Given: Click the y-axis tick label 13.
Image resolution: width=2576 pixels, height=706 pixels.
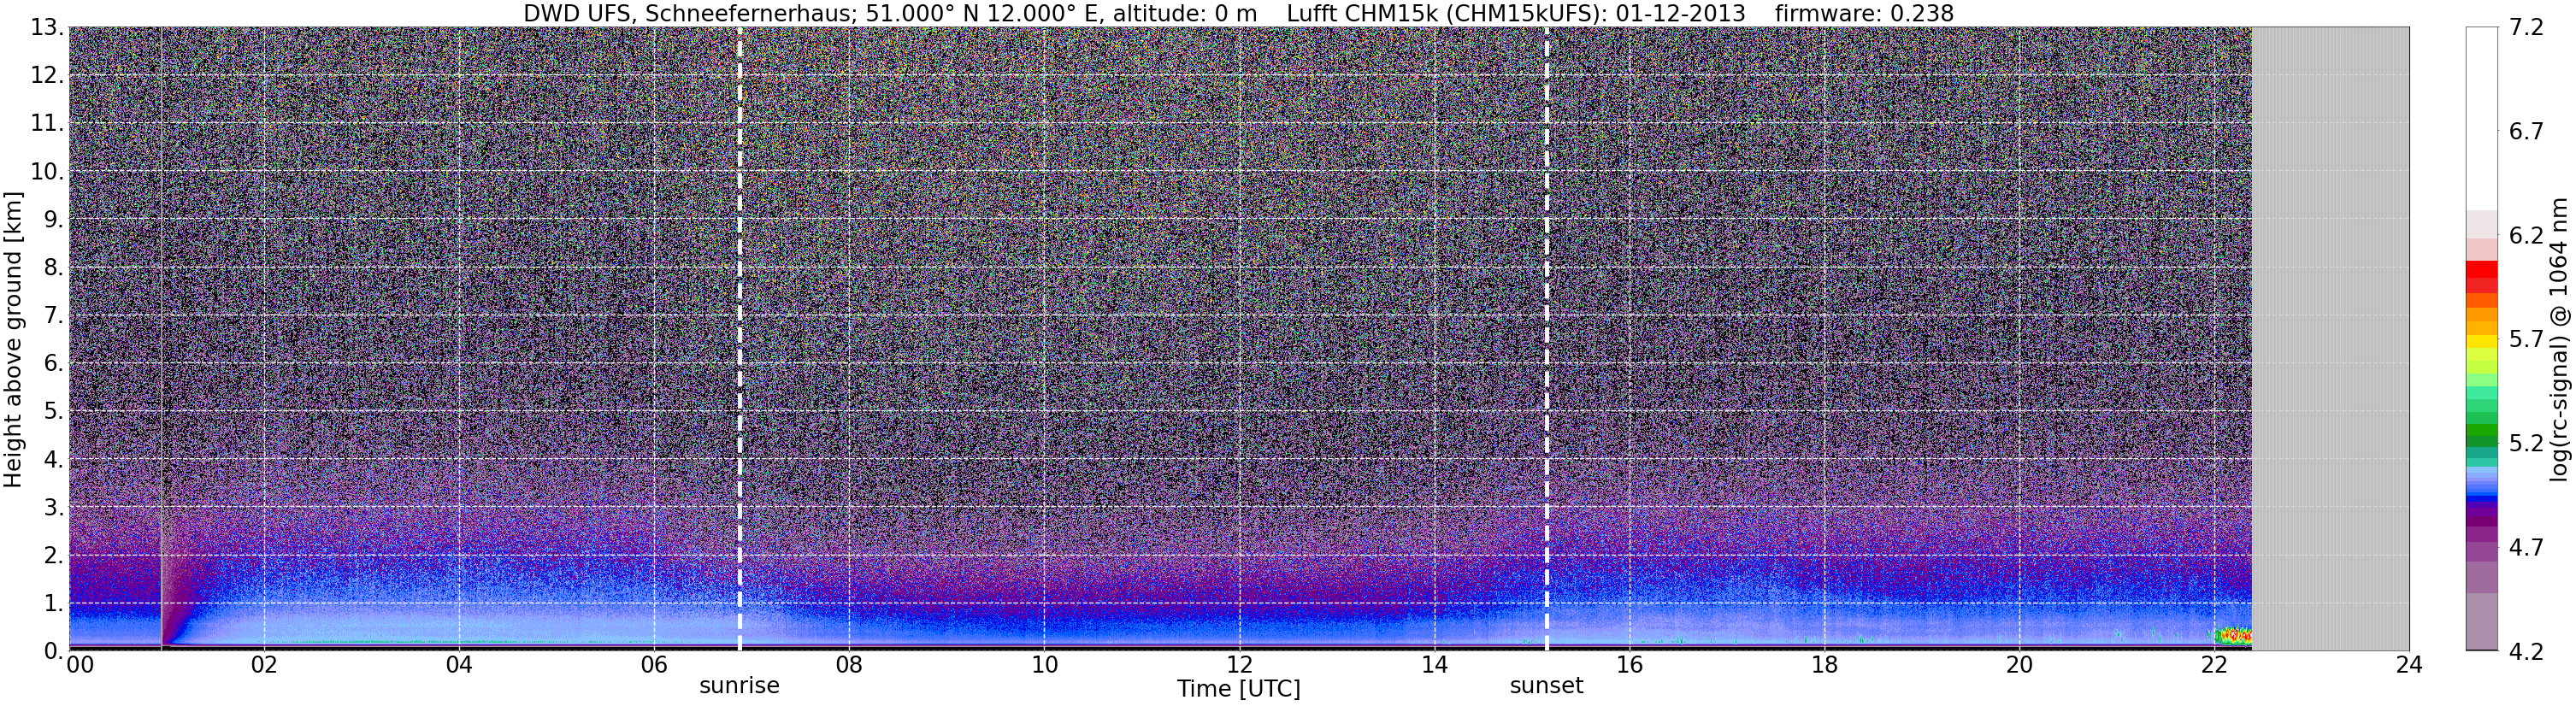Looking at the screenshot, I should pyautogui.click(x=47, y=28).
